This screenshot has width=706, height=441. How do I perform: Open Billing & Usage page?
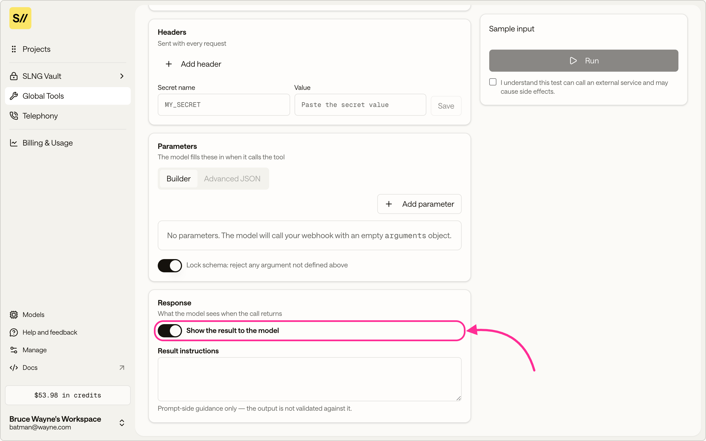68,143
